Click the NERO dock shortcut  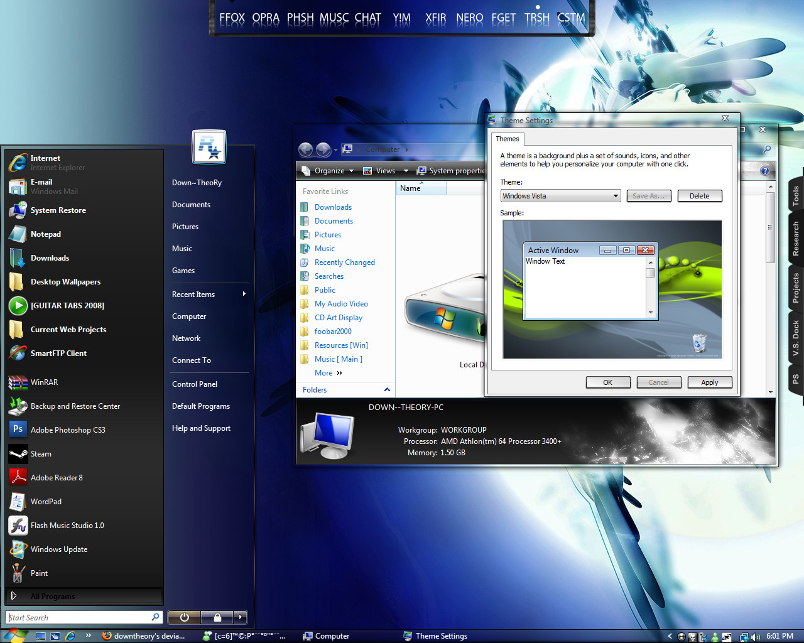(470, 18)
